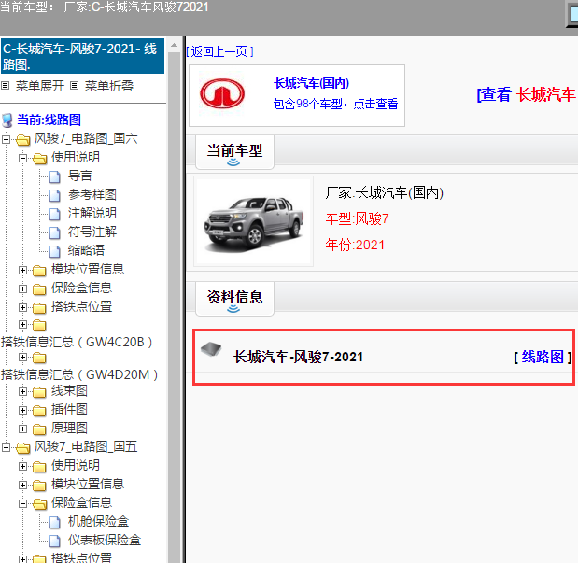Click the 厂家:长城汽车(国内) text
The image size is (578, 563).
(x=384, y=193)
